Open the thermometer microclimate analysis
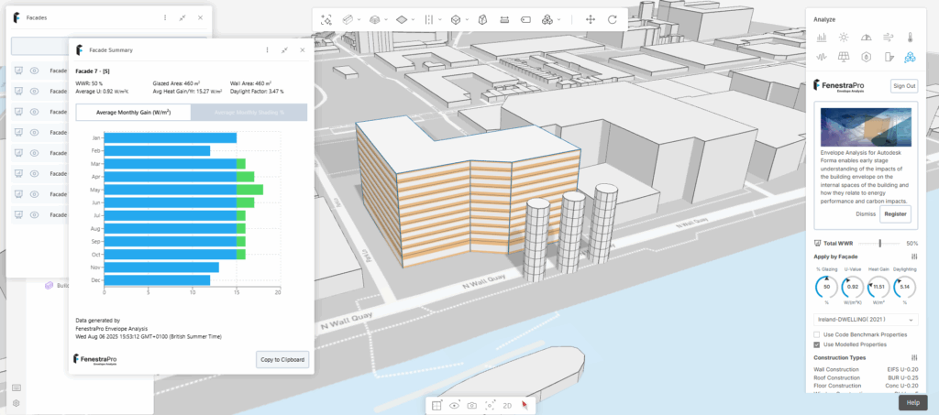Image resolution: width=939 pixels, height=415 pixels. click(911, 37)
